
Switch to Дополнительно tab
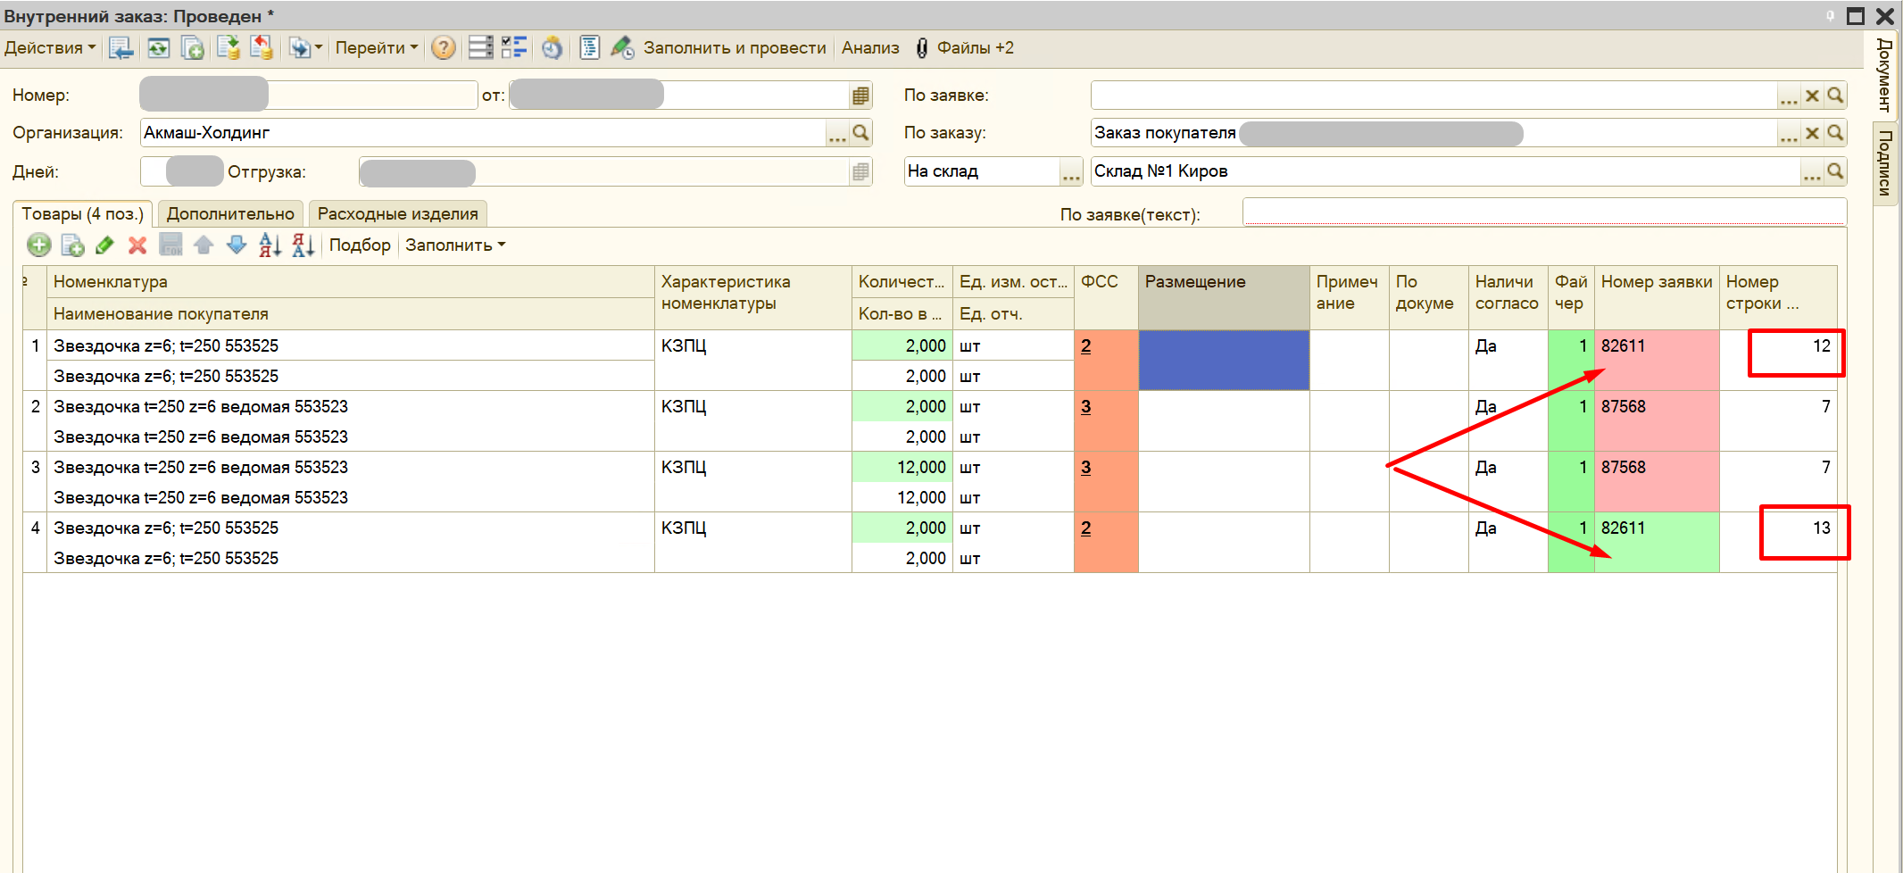click(x=230, y=214)
